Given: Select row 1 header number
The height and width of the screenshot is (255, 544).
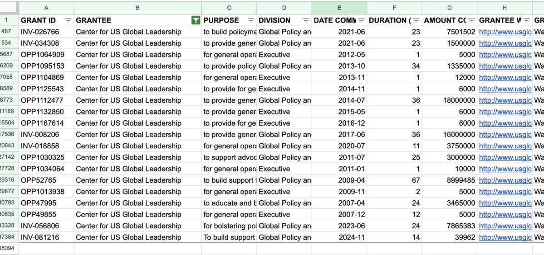Looking at the screenshot, I should coord(6,20).
